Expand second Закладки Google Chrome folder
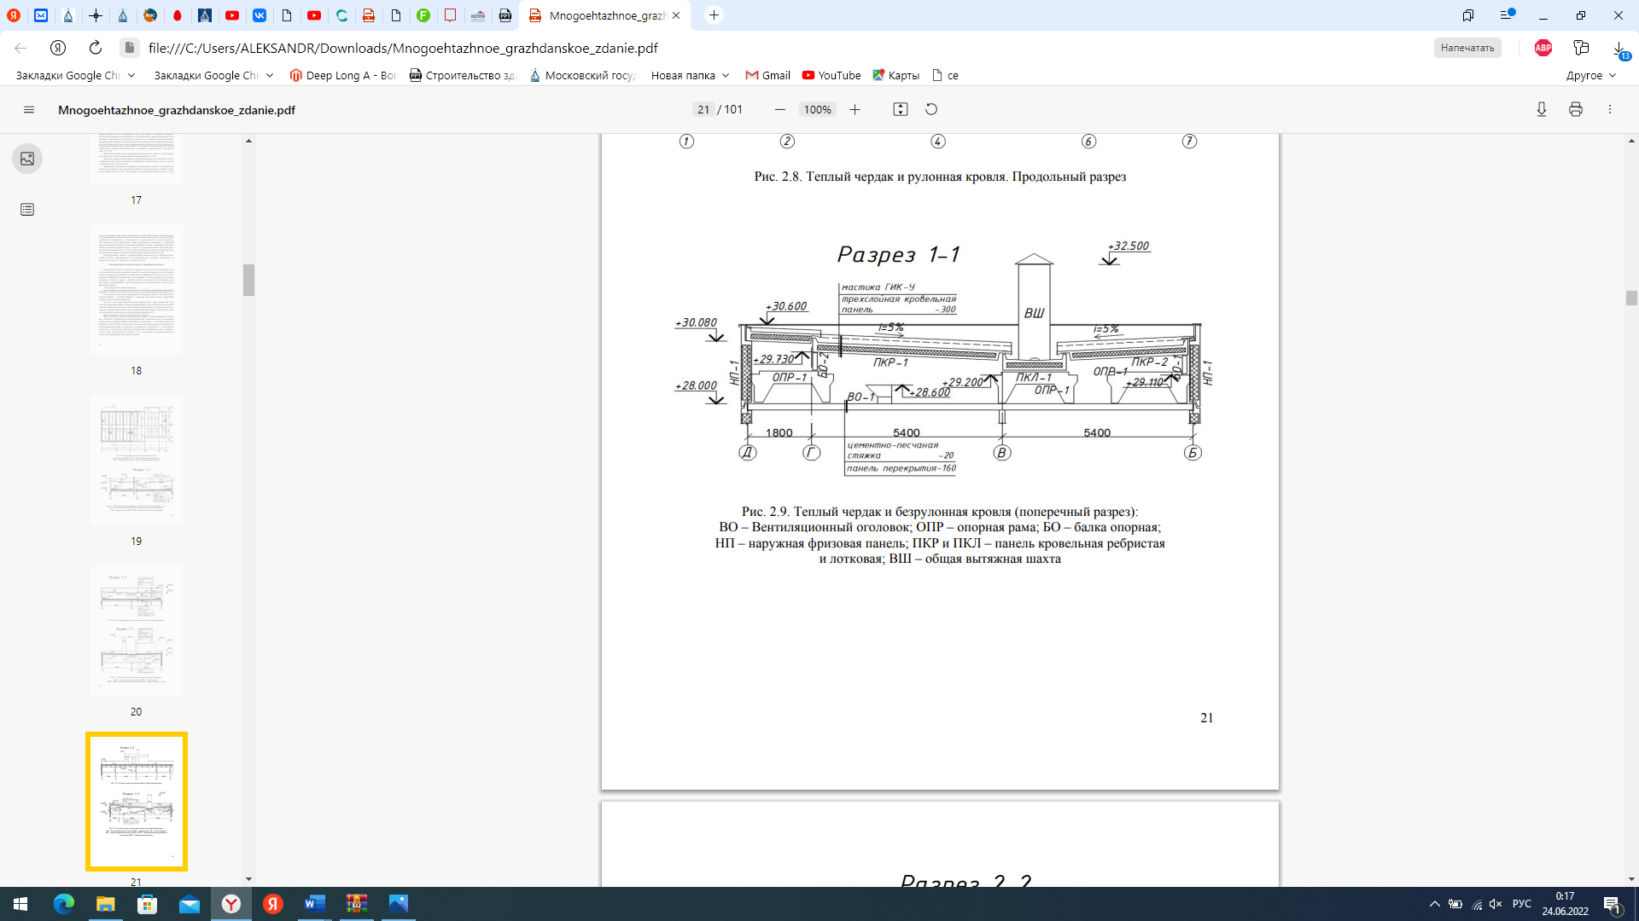The image size is (1639, 921). 213,75
